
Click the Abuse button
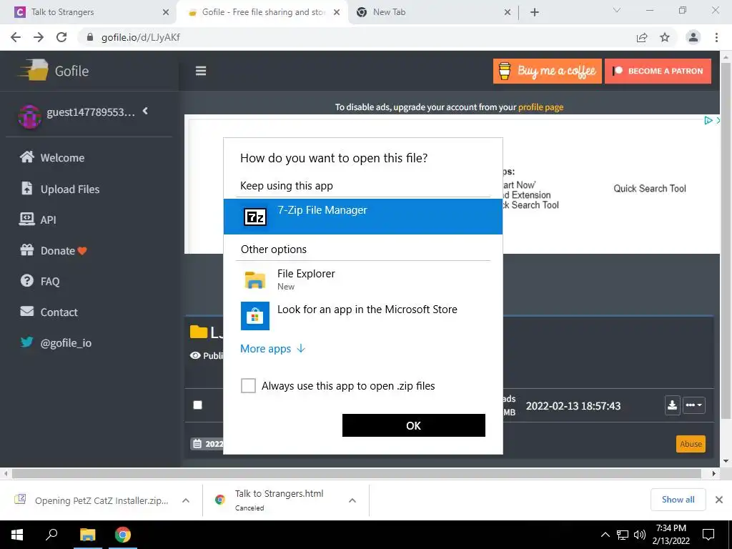point(691,444)
